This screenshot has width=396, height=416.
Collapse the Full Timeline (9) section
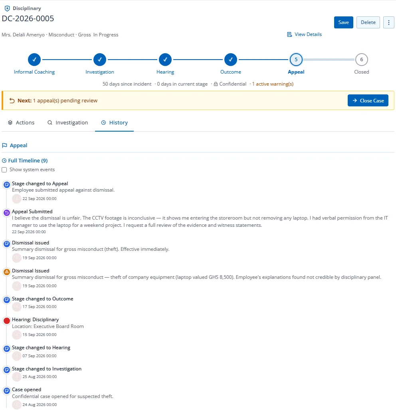(25, 160)
